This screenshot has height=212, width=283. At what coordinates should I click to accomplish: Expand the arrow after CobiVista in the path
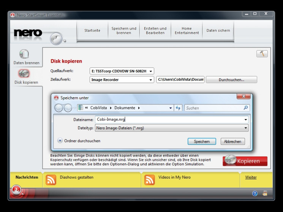tap(111, 108)
